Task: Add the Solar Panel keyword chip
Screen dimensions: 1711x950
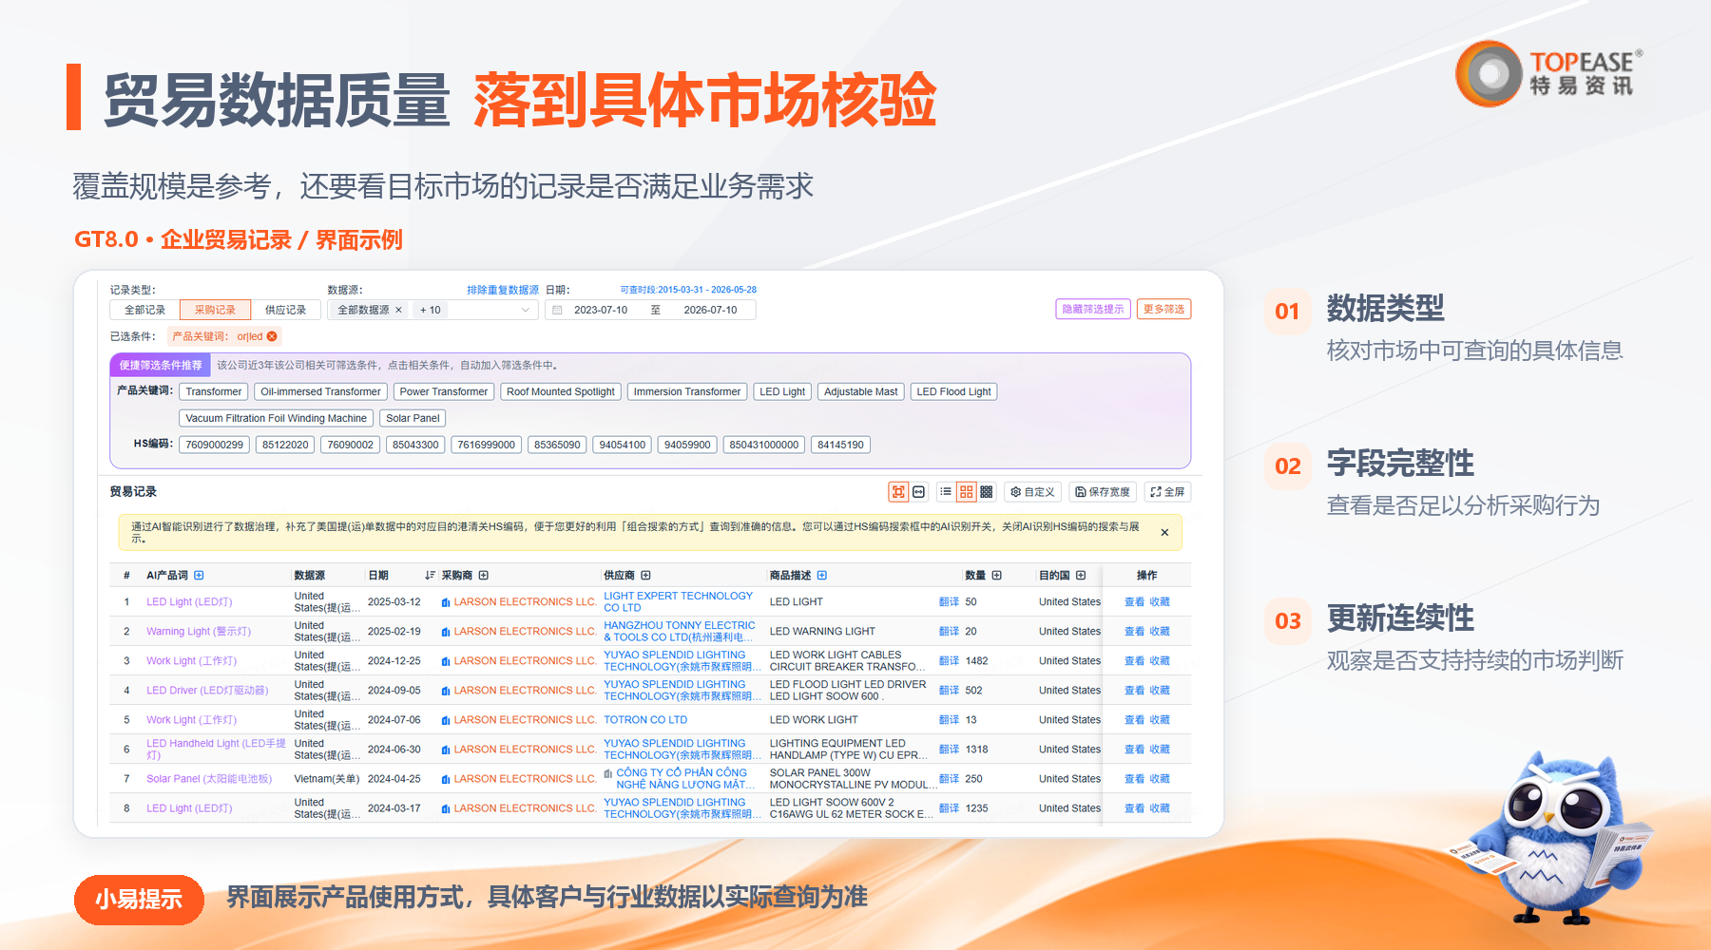Action: tap(413, 418)
